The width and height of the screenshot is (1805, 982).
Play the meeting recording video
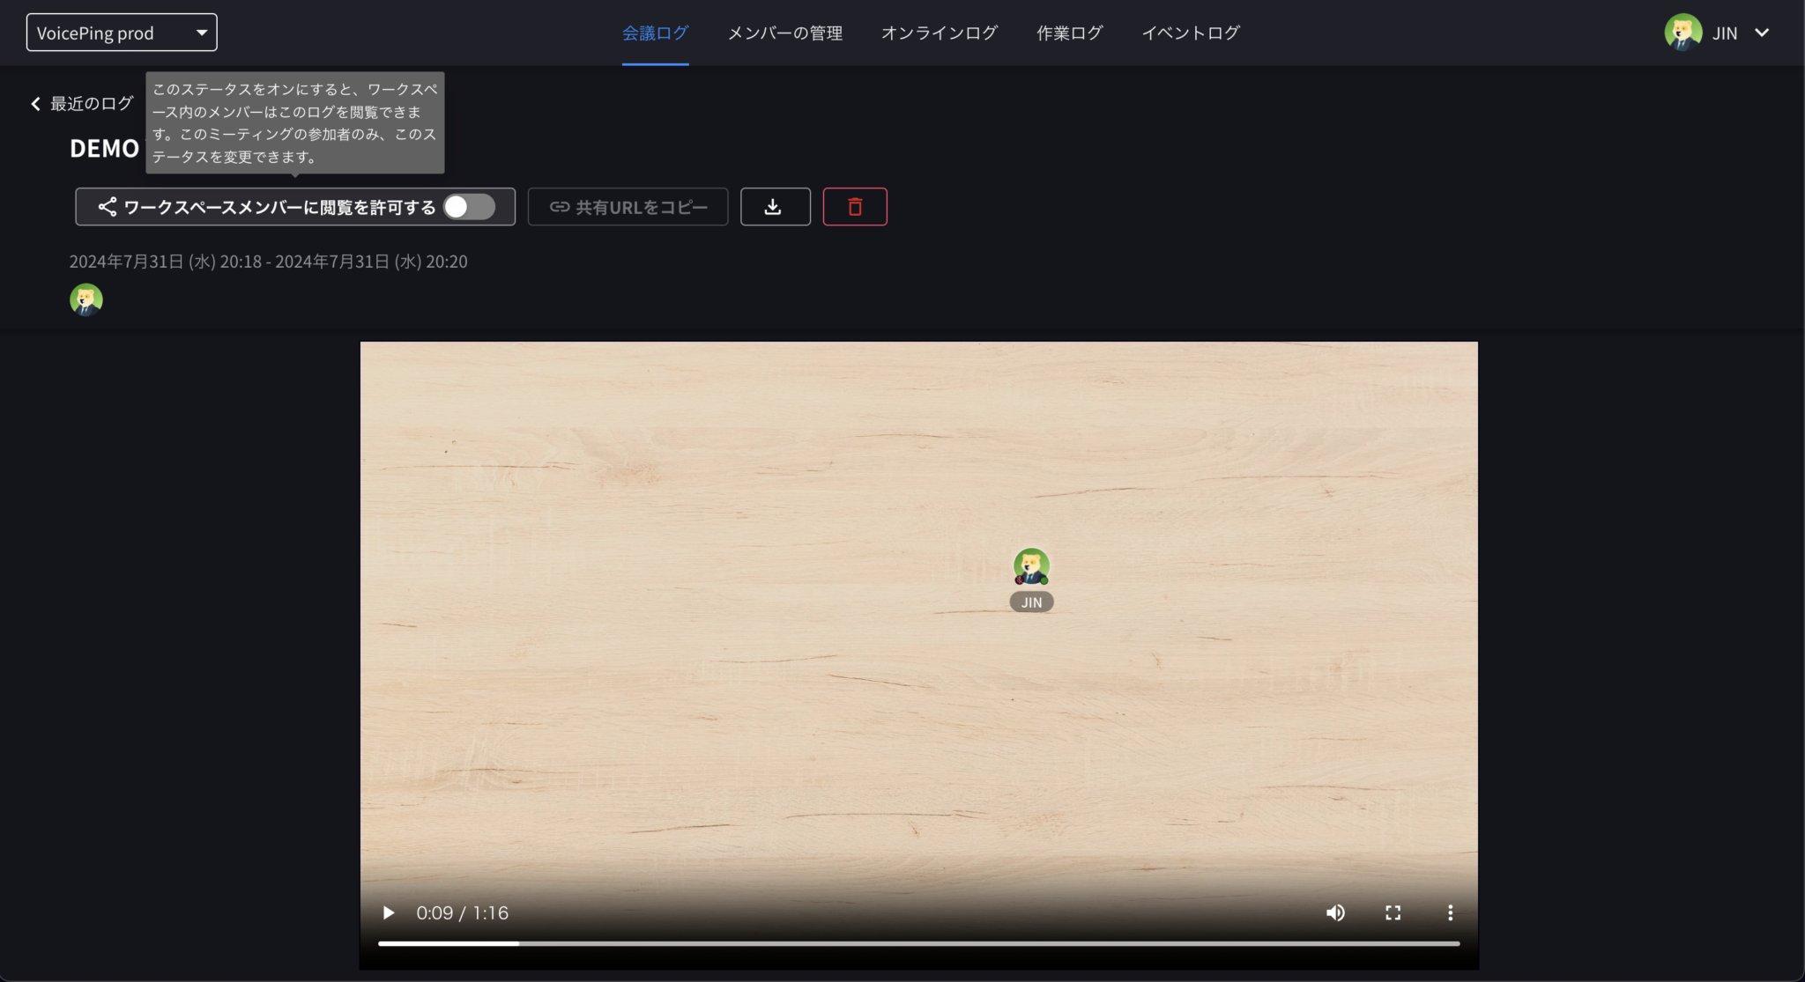[388, 912]
